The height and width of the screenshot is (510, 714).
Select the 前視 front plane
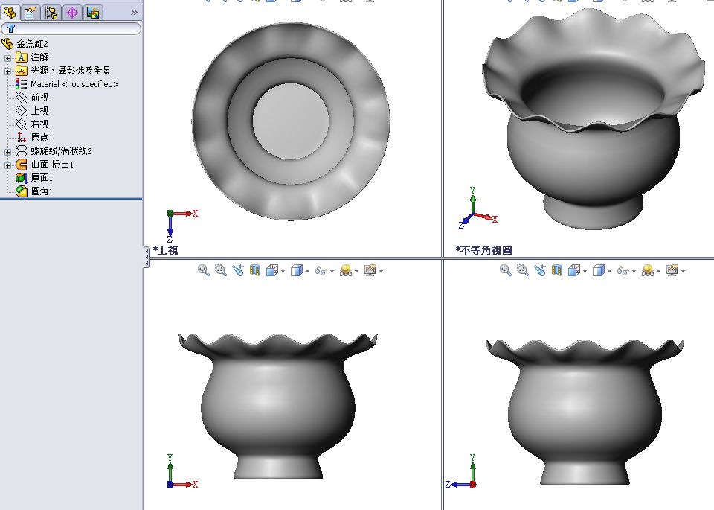(x=39, y=97)
